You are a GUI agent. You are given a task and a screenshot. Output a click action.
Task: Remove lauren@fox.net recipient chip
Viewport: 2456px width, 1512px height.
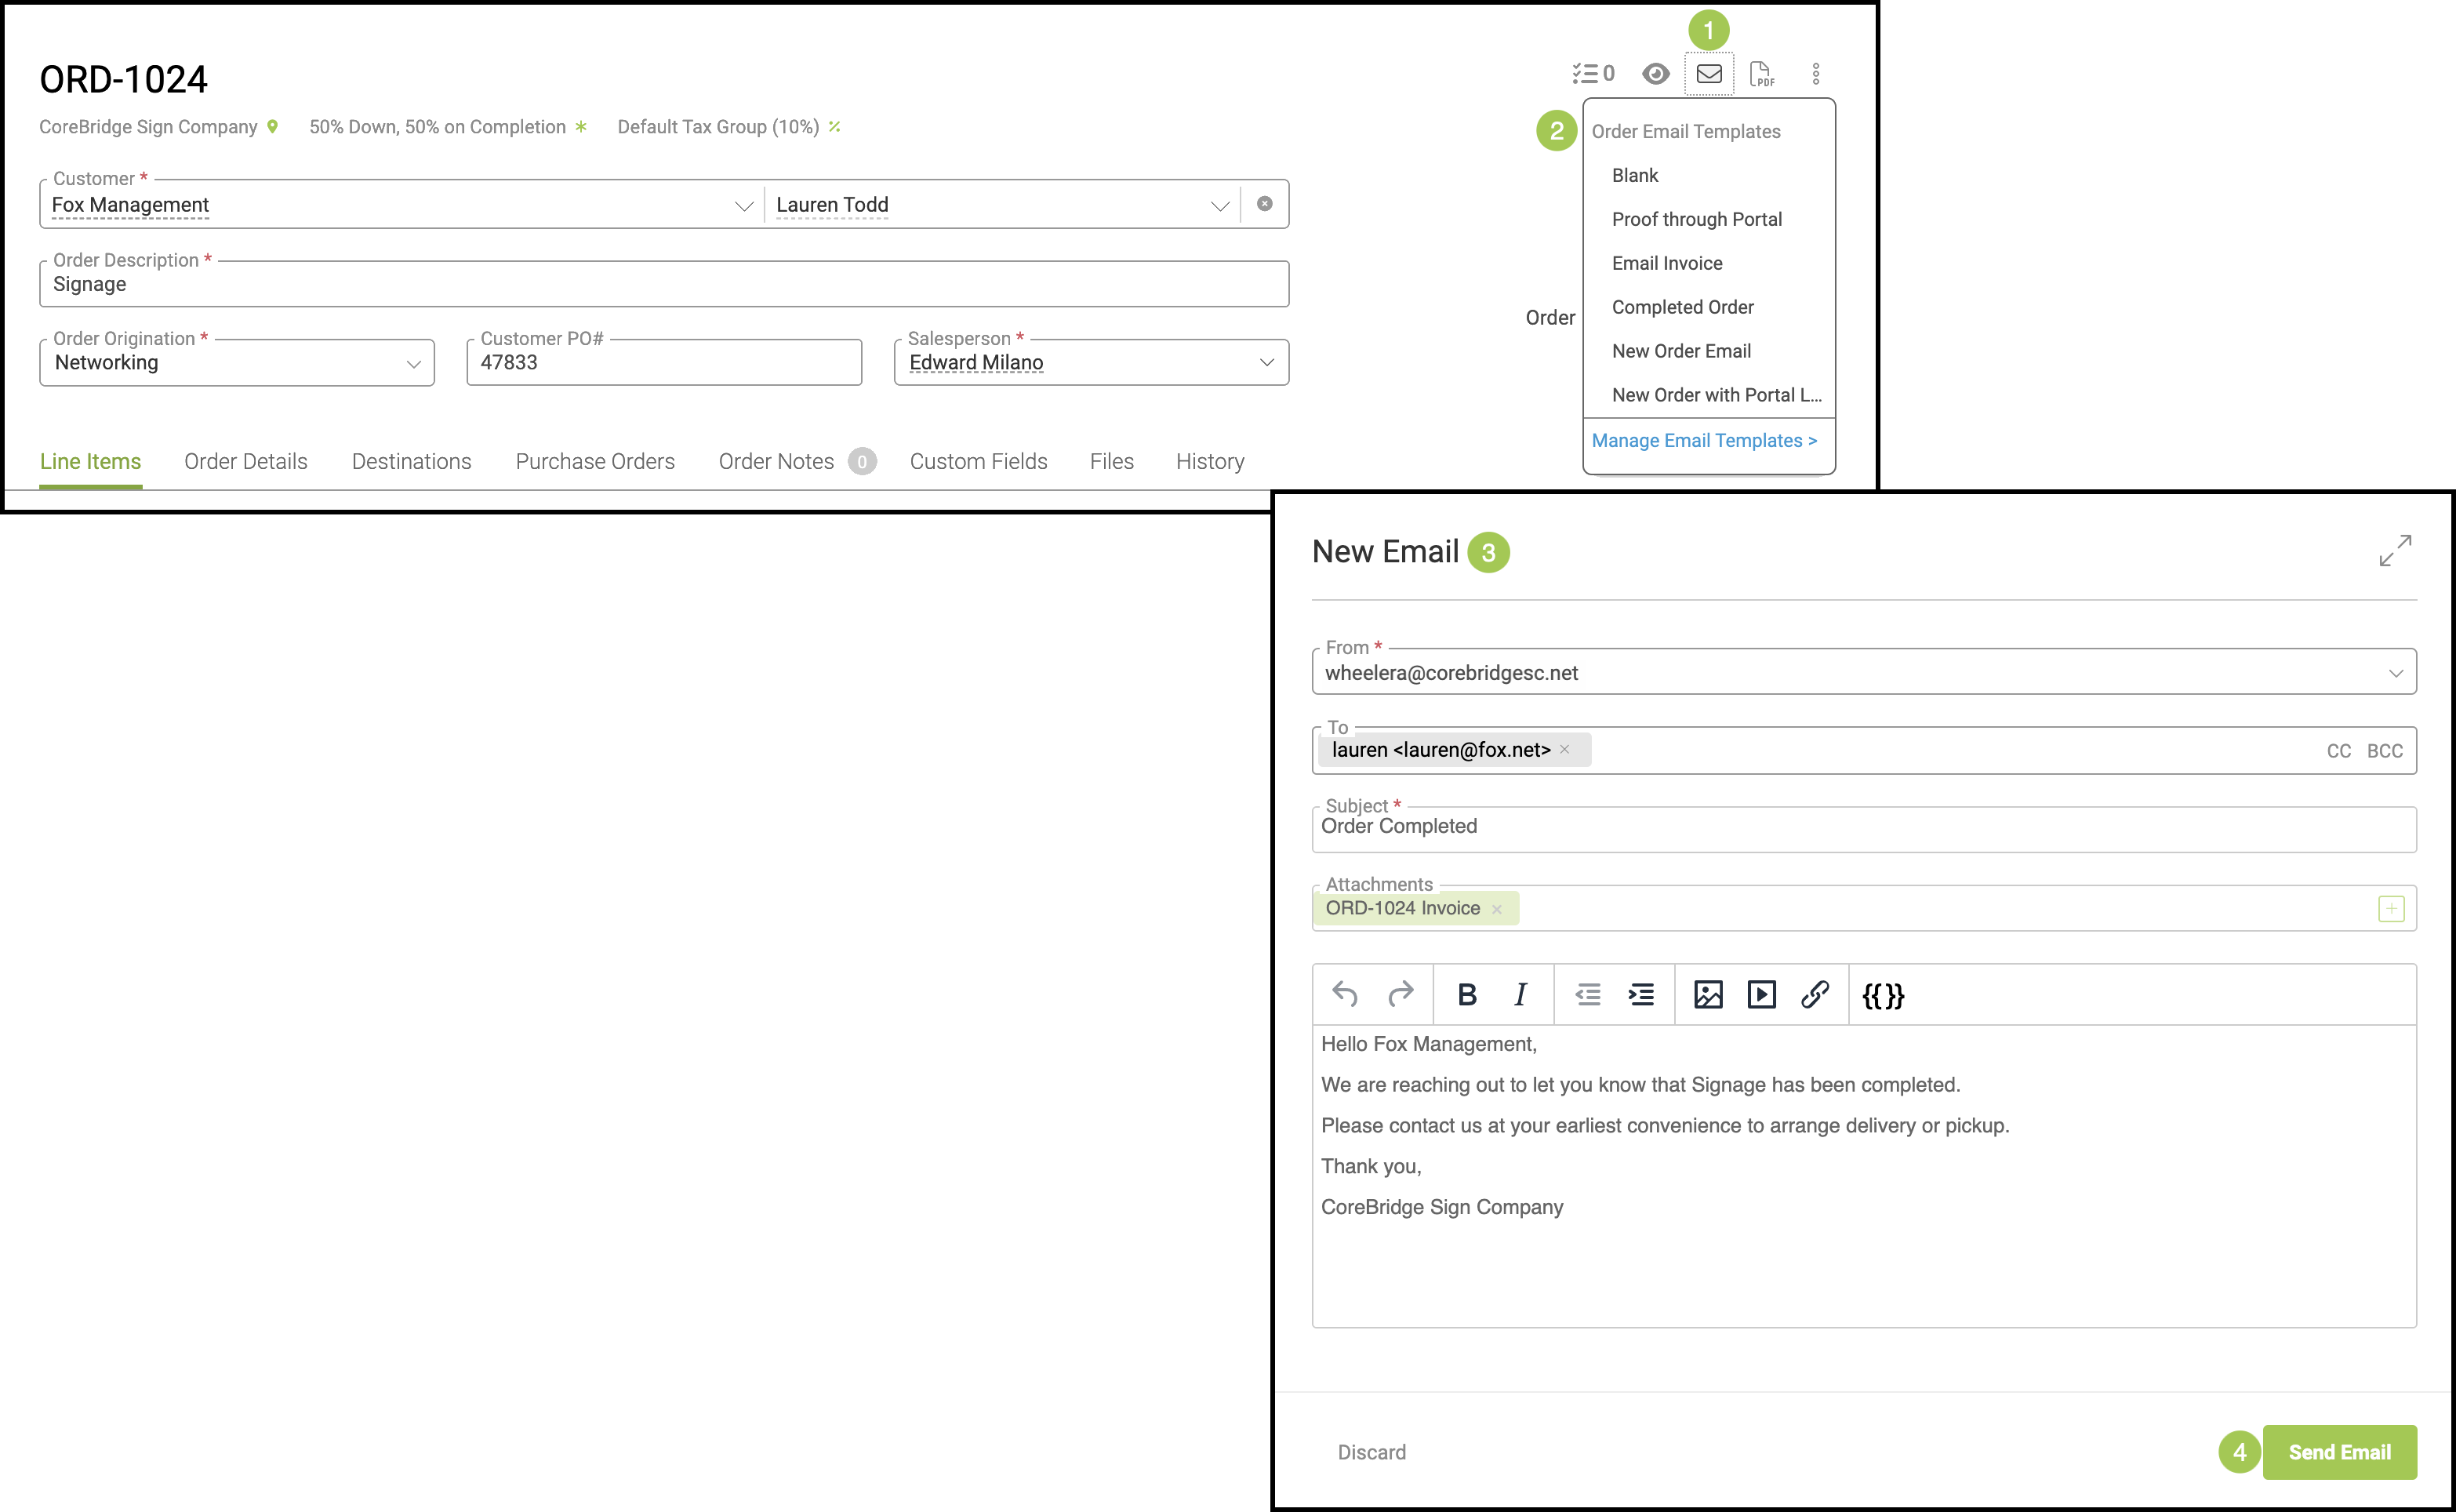click(x=1564, y=749)
